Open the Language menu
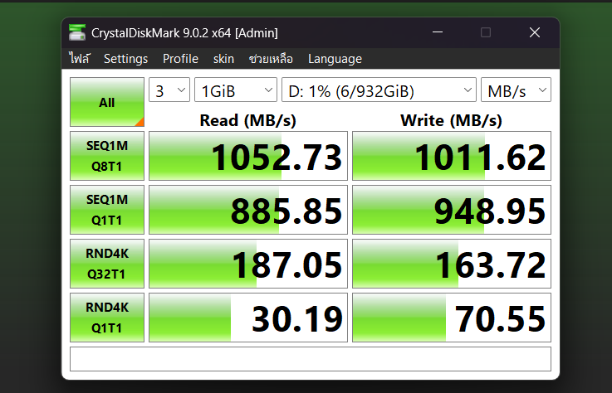612x393 pixels. (x=335, y=59)
